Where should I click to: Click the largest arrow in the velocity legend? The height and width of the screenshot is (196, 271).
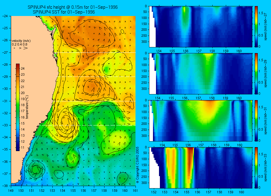[x=25, y=48]
